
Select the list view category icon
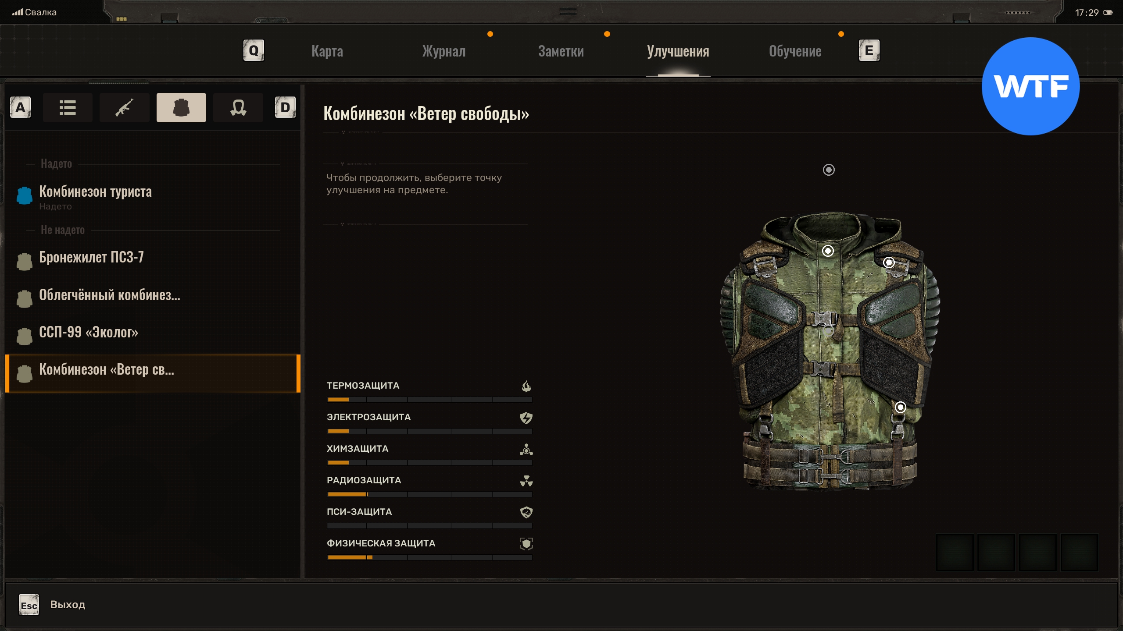pos(68,107)
